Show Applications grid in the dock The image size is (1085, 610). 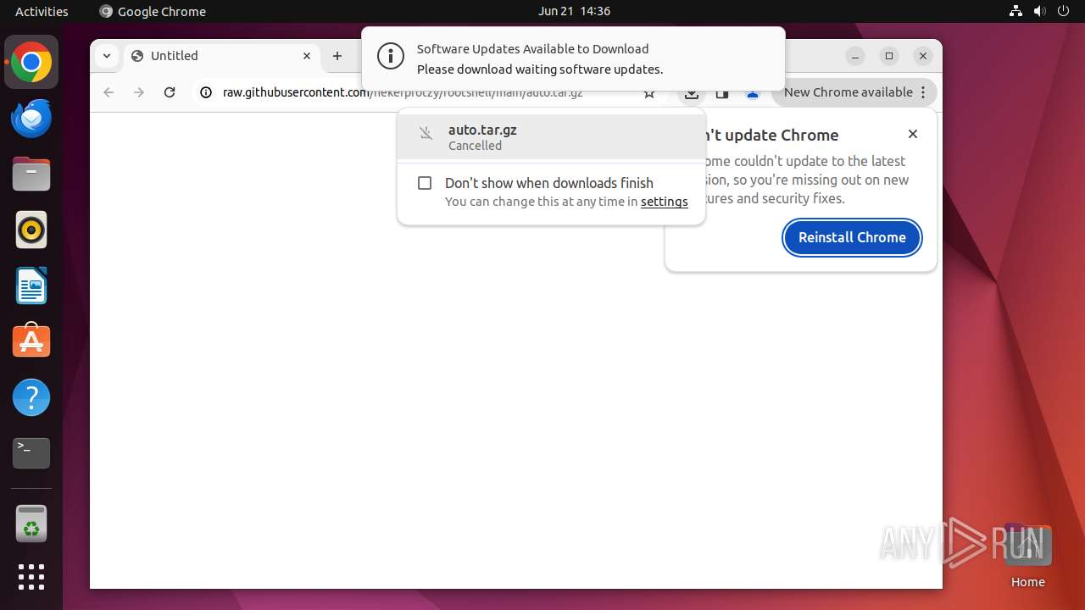pyautogui.click(x=31, y=577)
